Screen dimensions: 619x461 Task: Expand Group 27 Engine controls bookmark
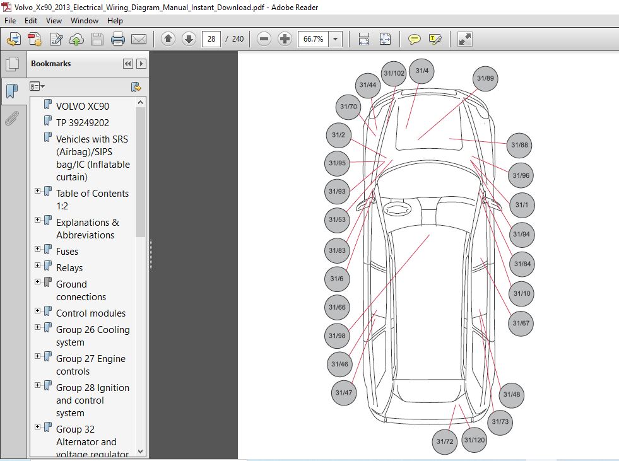click(x=37, y=356)
